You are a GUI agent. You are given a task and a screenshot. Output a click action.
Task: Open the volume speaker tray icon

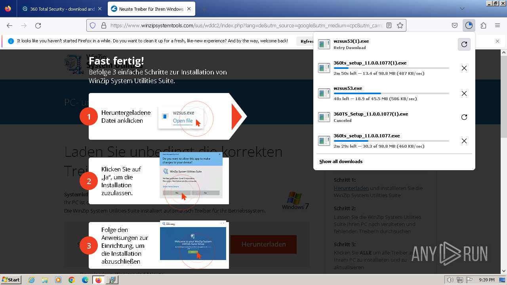(x=451, y=280)
